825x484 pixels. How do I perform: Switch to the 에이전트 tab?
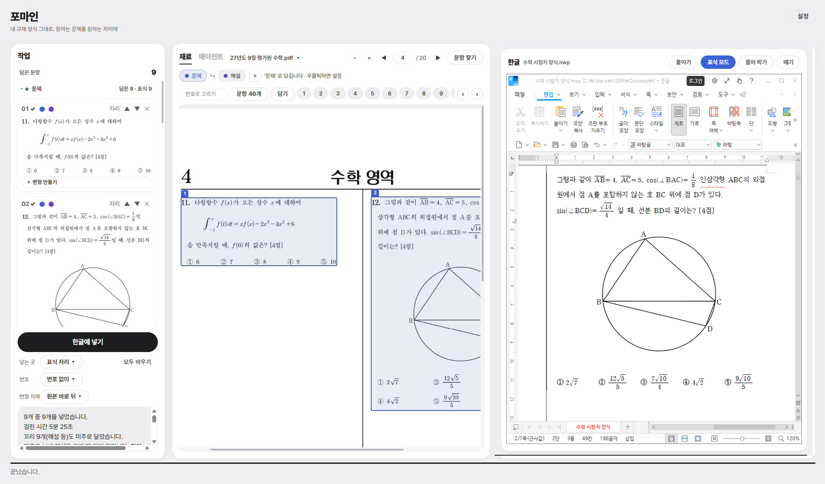210,57
